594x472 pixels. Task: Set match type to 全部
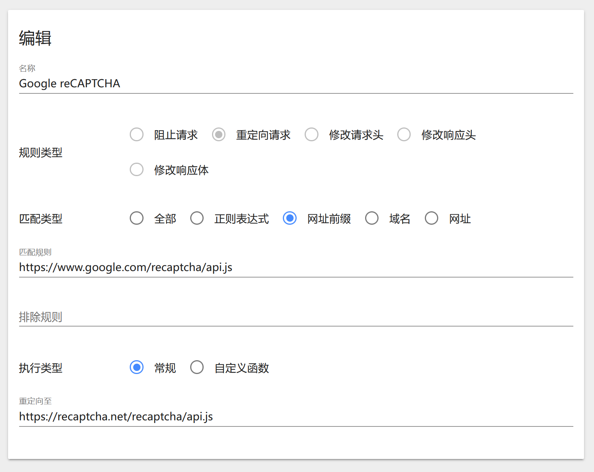pyautogui.click(x=137, y=218)
